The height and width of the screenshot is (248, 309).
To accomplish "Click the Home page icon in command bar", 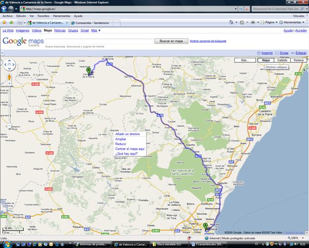I will pos(231,22).
